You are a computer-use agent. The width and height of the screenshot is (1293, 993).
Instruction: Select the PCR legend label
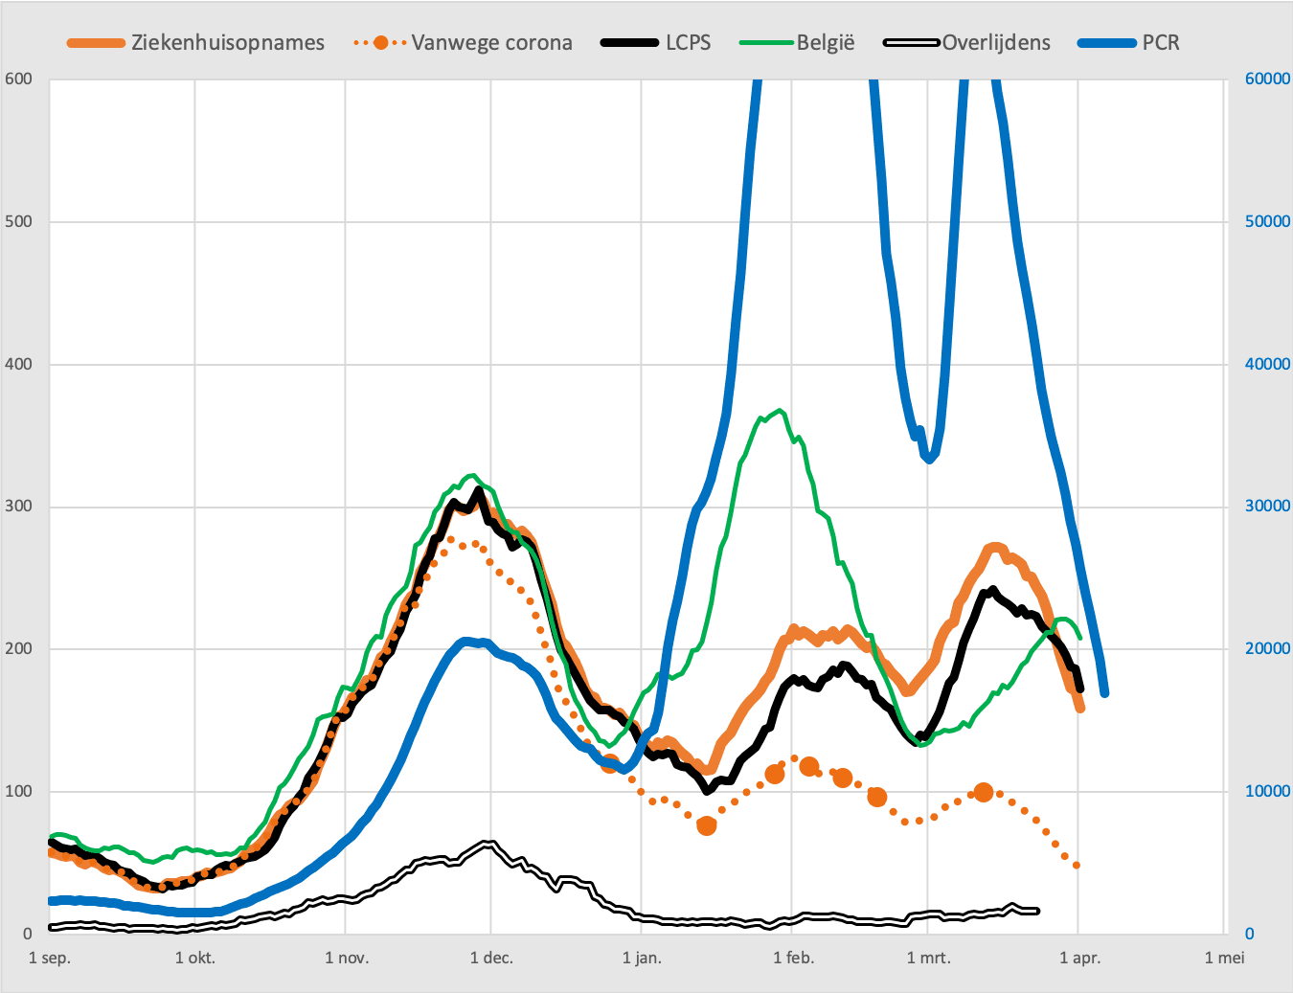tap(1161, 43)
